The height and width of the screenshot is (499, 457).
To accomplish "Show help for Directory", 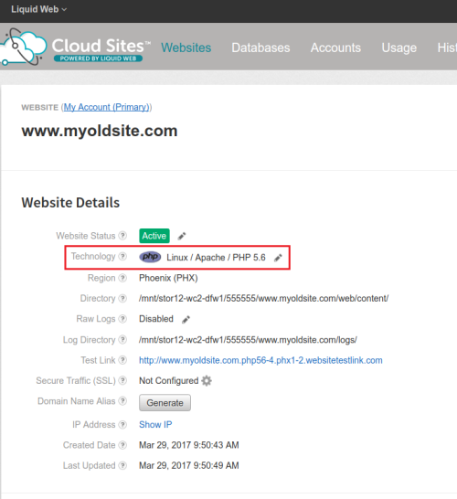I will (122, 298).
